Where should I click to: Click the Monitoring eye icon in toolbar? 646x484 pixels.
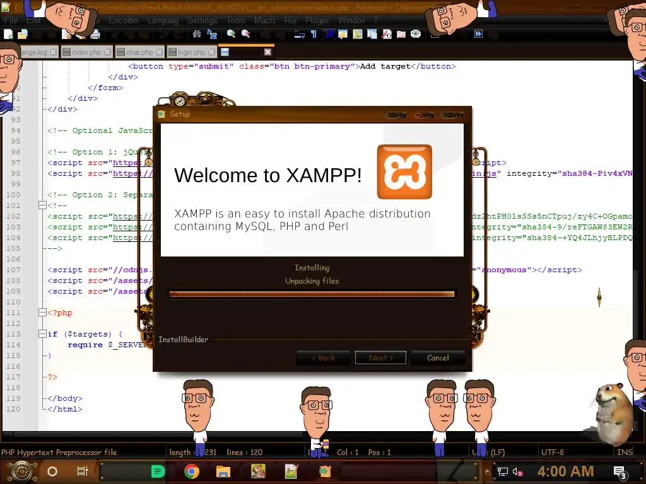pos(416,34)
